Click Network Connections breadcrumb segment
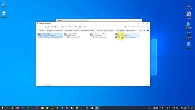This screenshot has width=195, height=110. point(81,27)
